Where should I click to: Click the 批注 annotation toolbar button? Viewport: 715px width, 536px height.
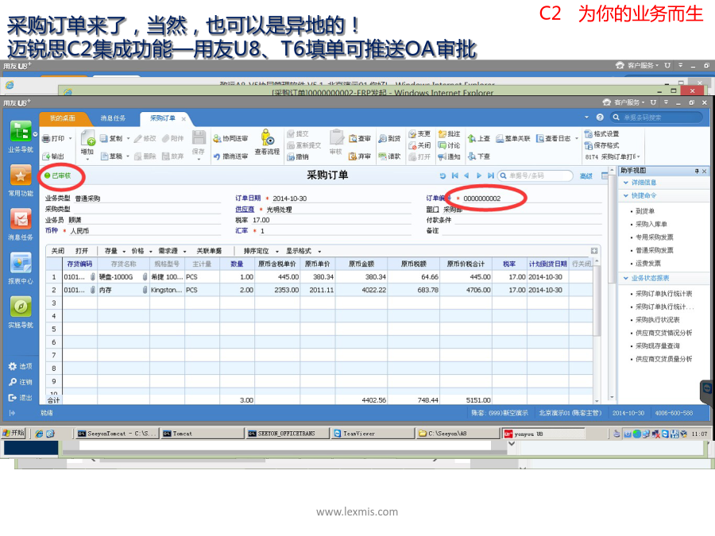point(449,133)
